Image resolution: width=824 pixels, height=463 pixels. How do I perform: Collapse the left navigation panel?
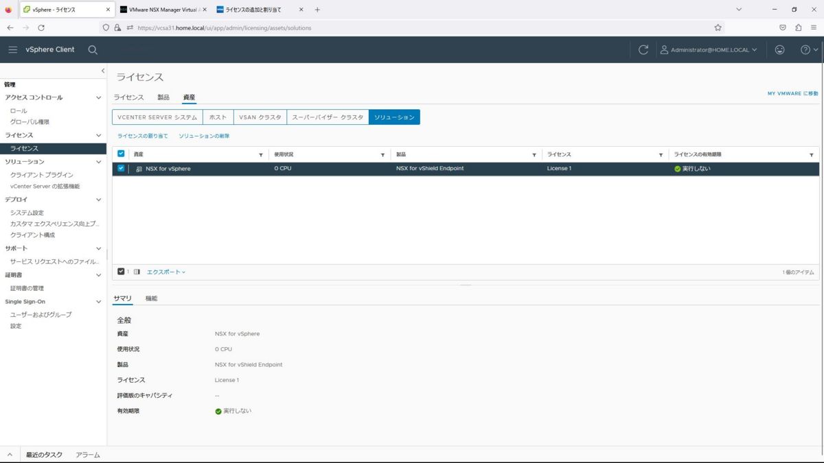pyautogui.click(x=103, y=71)
